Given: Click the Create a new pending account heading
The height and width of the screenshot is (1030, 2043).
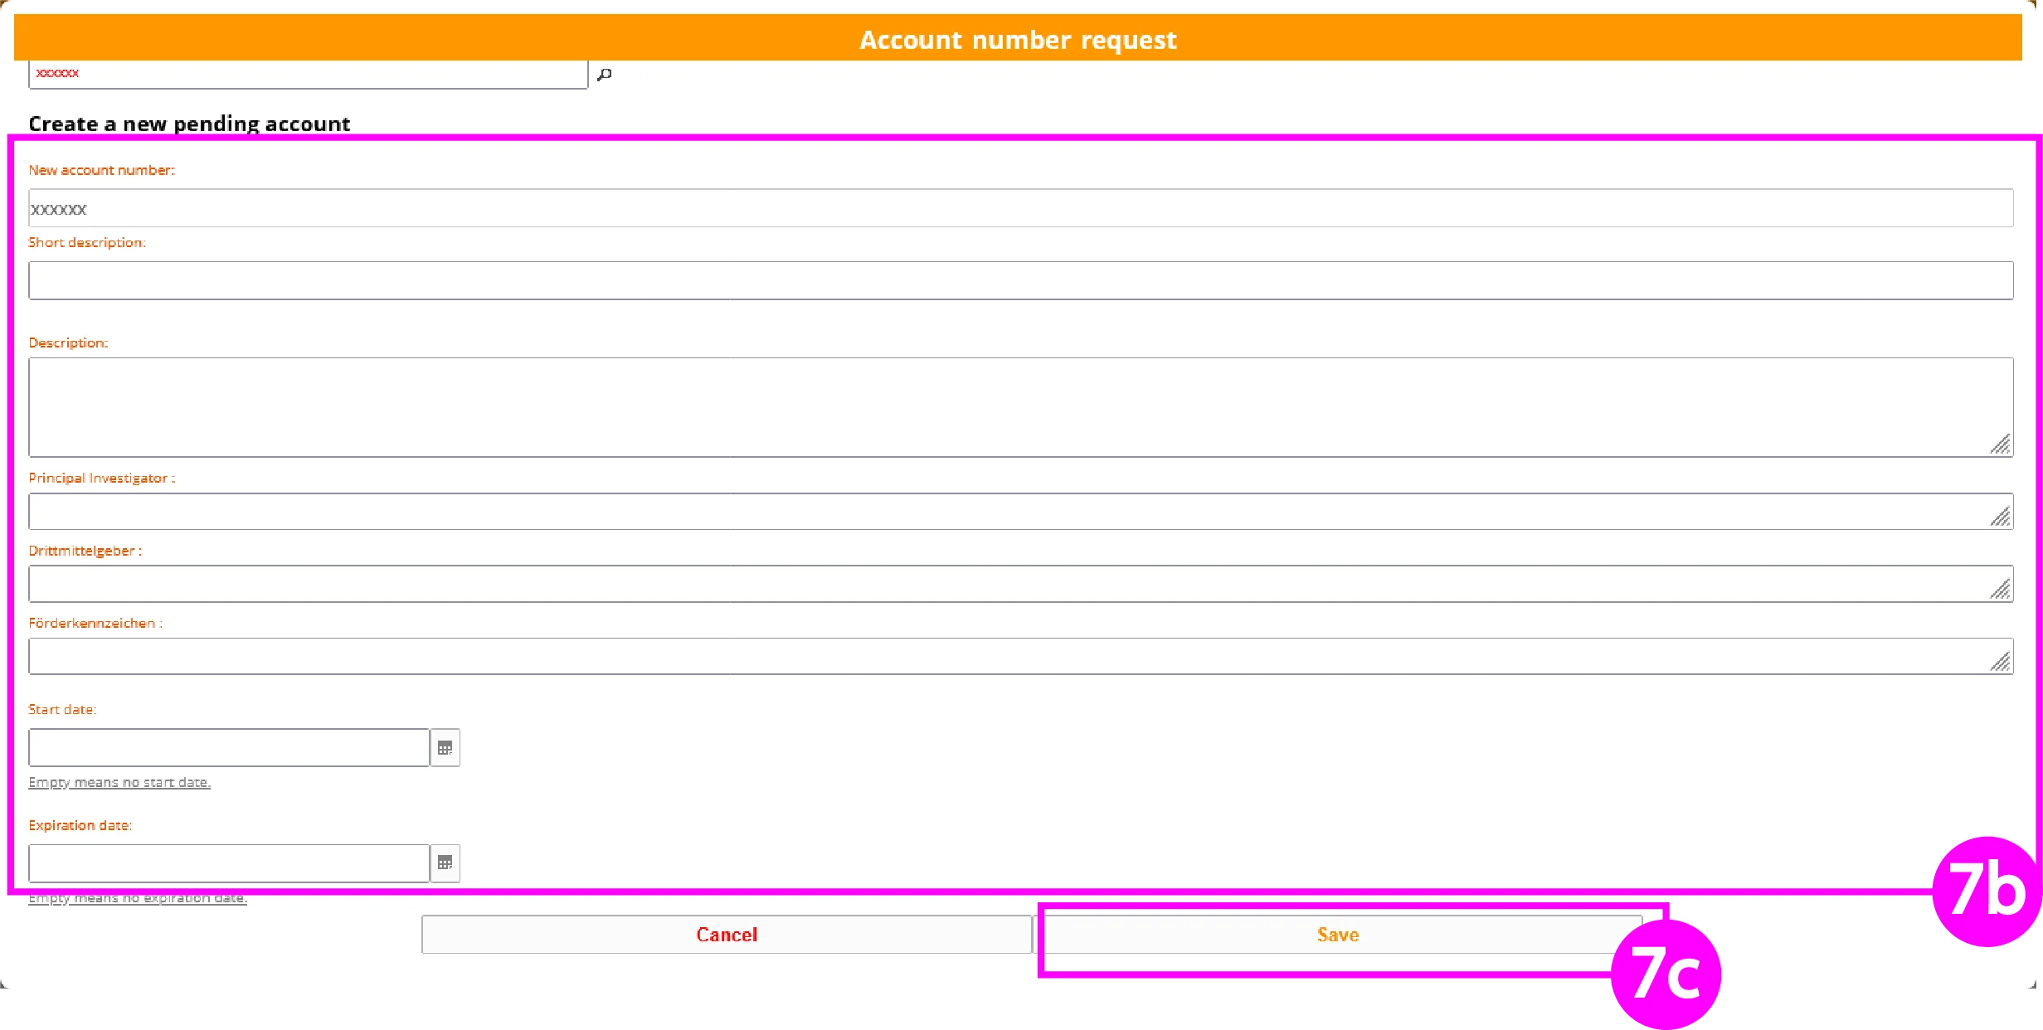Looking at the screenshot, I should (x=189, y=123).
